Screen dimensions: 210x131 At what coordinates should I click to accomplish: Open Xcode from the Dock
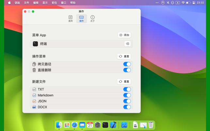tap(113, 125)
